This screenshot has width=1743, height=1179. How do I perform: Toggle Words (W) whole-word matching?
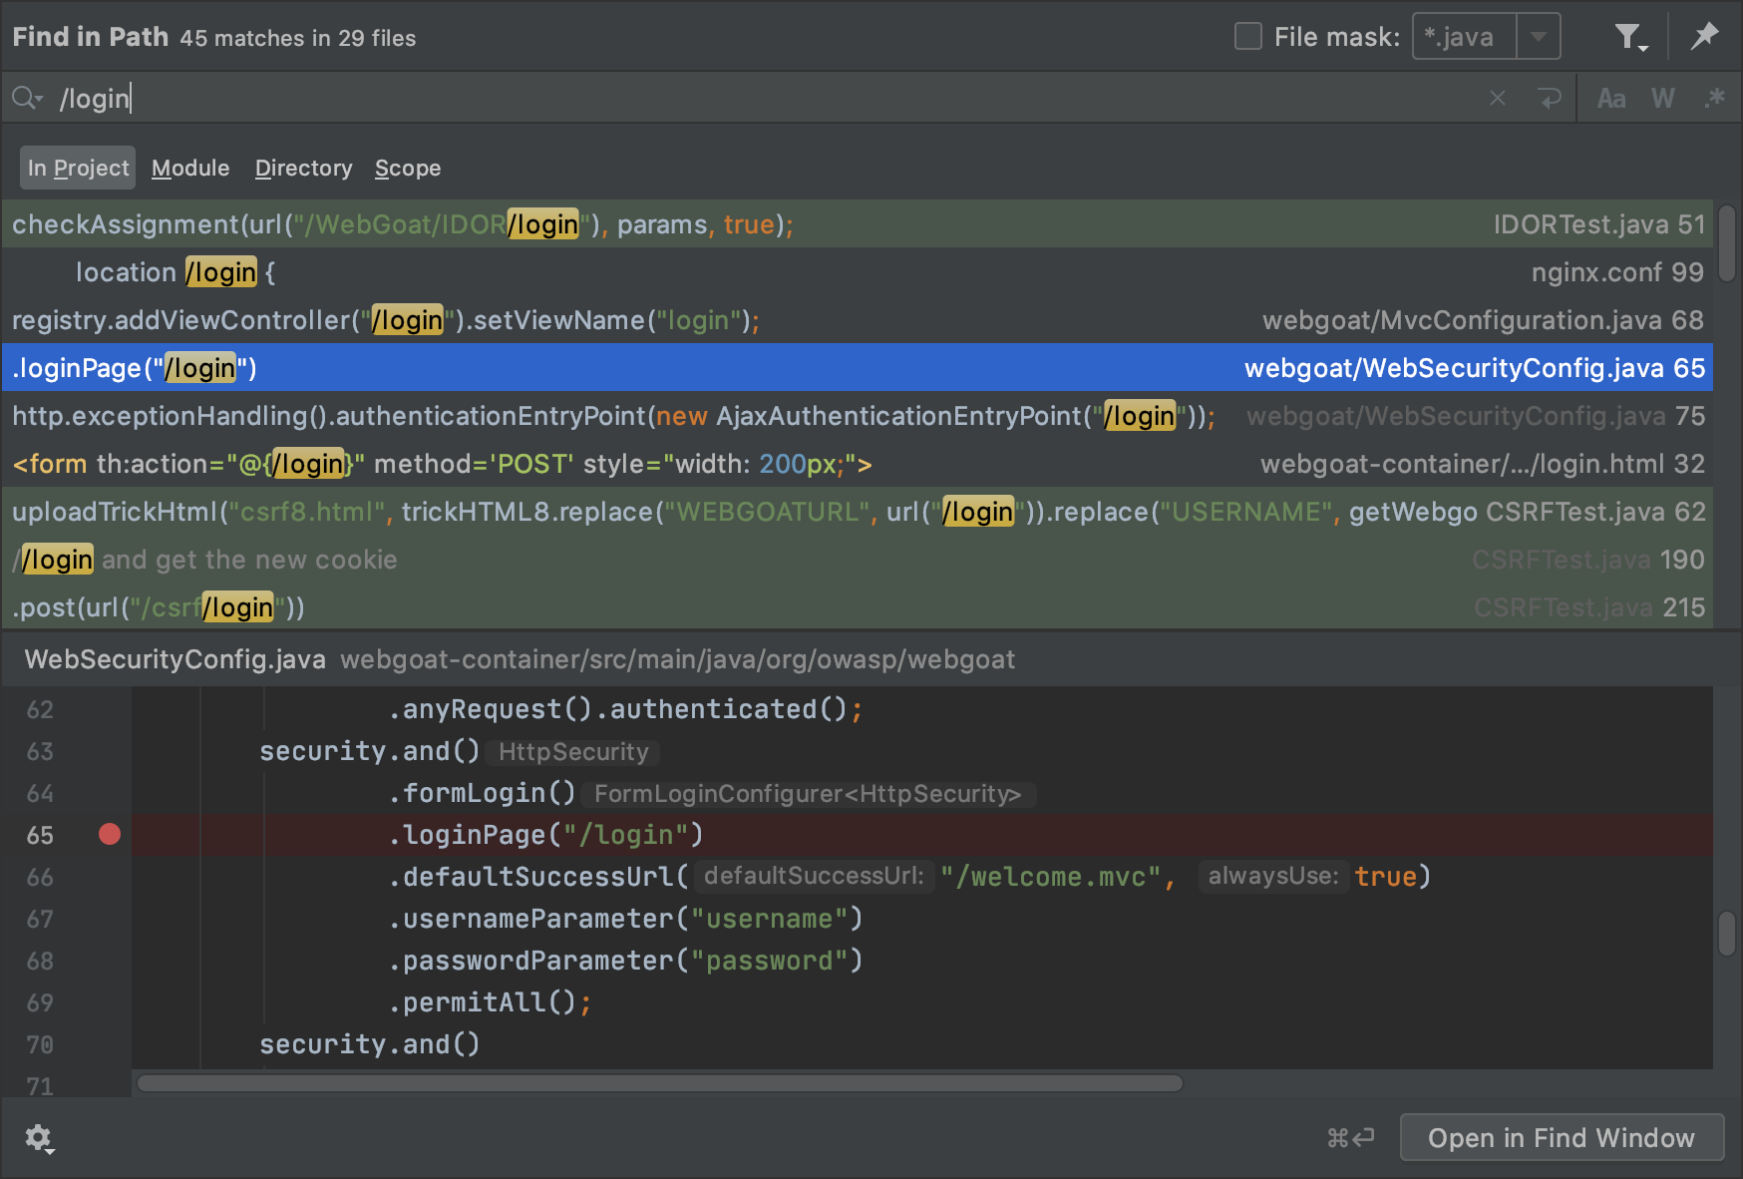1662,98
